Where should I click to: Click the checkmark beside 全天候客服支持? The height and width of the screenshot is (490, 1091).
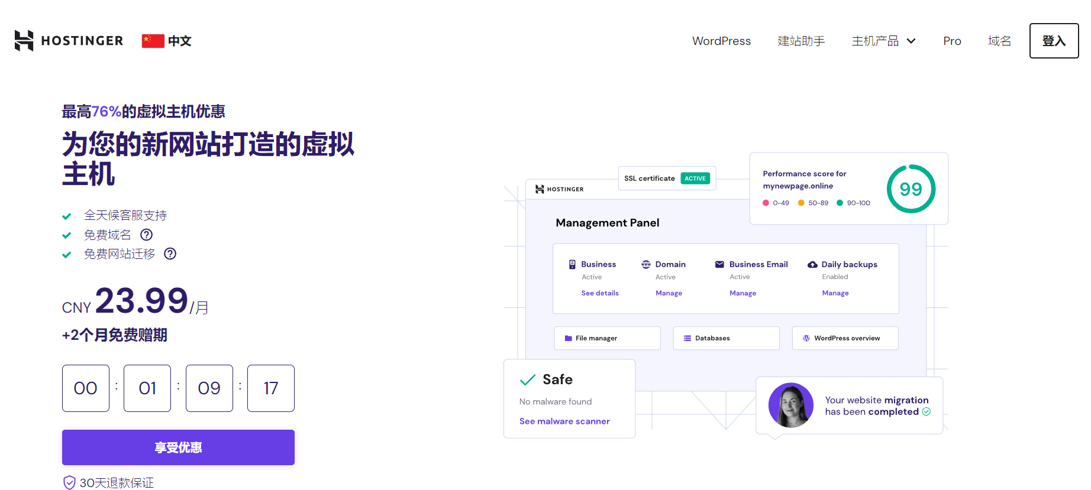point(67,216)
